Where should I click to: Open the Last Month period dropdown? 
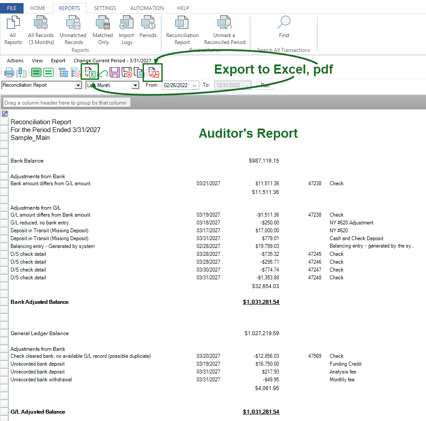click(x=135, y=85)
